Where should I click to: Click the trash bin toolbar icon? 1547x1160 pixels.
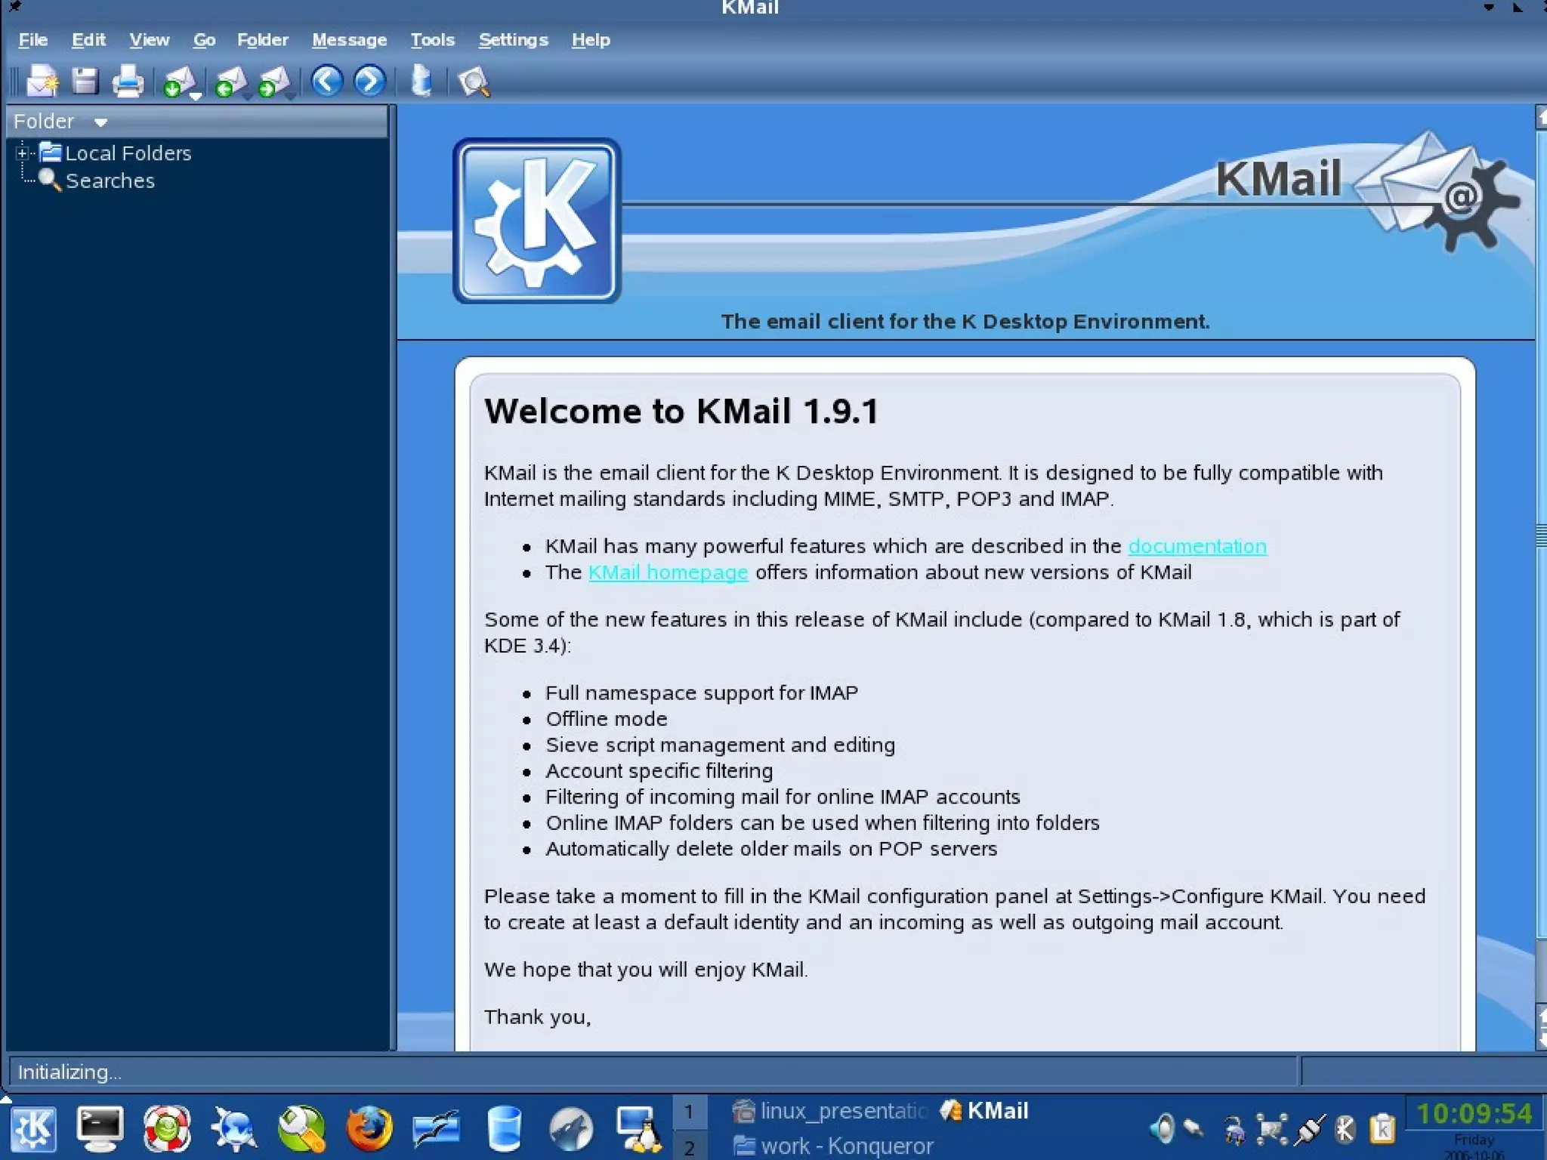pyautogui.click(x=421, y=81)
